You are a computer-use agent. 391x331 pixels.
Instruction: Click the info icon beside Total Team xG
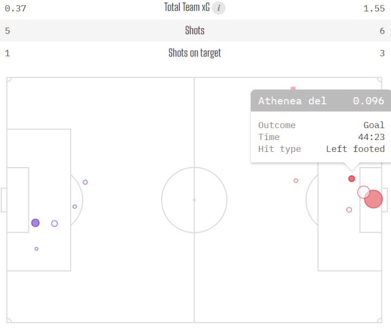pos(218,8)
